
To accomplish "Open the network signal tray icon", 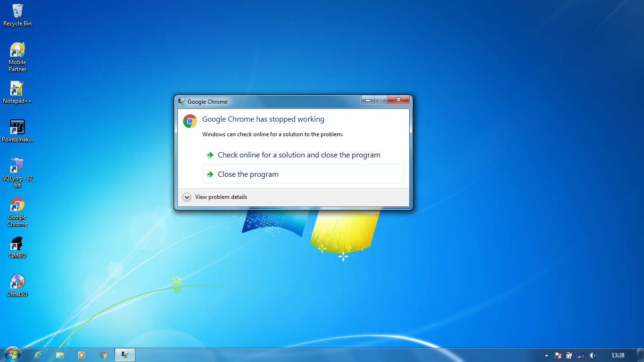I will [x=581, y=355].
